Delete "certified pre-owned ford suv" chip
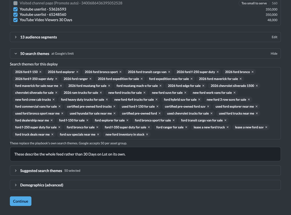 click(208, 107)
